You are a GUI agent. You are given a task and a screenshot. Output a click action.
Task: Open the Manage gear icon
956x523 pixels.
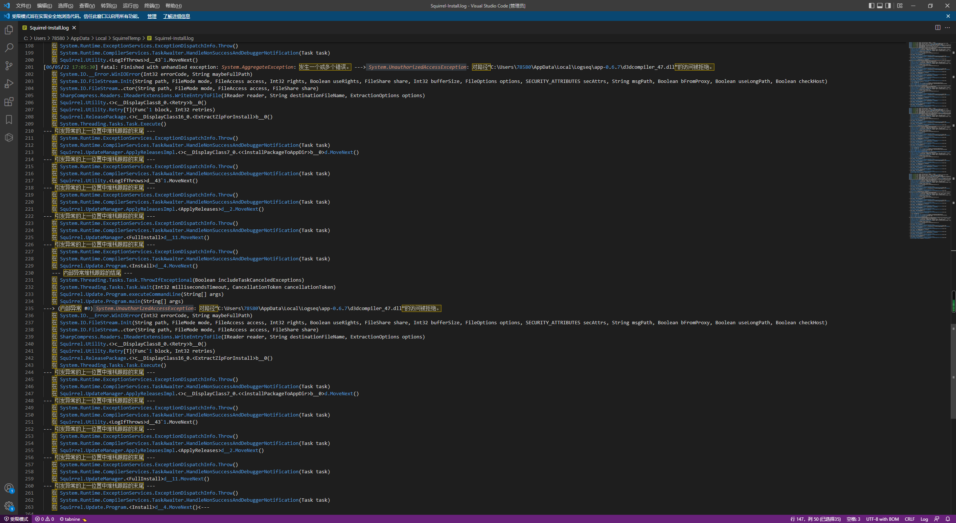click(9, 506)
